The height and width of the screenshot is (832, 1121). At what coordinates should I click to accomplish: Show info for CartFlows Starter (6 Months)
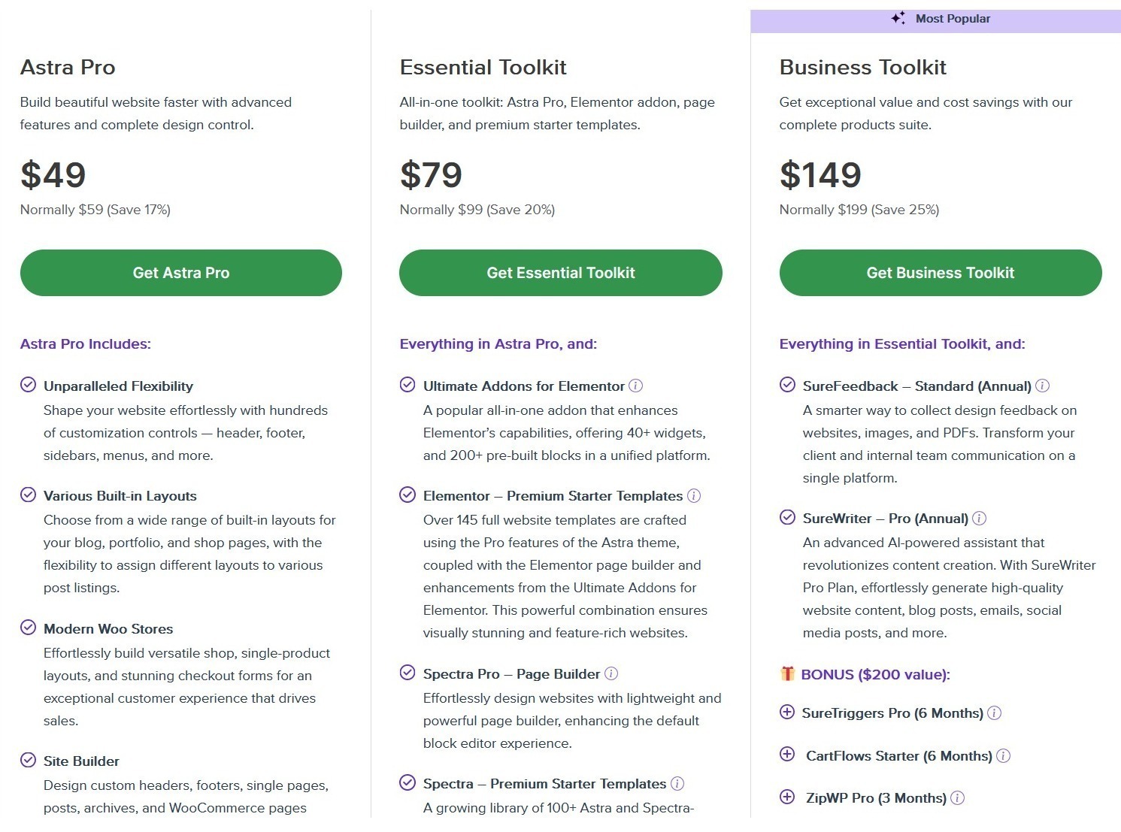click(1003, 756)
